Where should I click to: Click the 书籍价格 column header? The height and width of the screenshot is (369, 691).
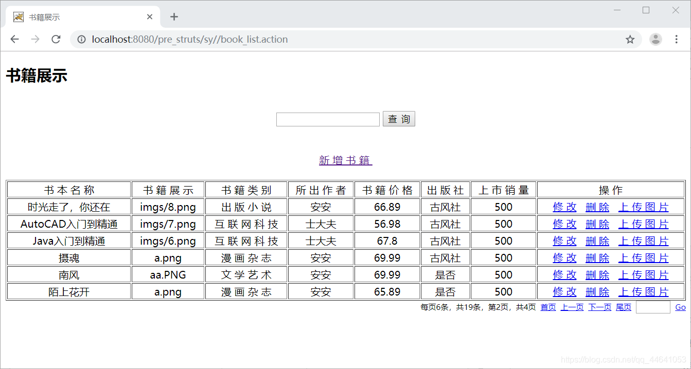click(387, 190)
